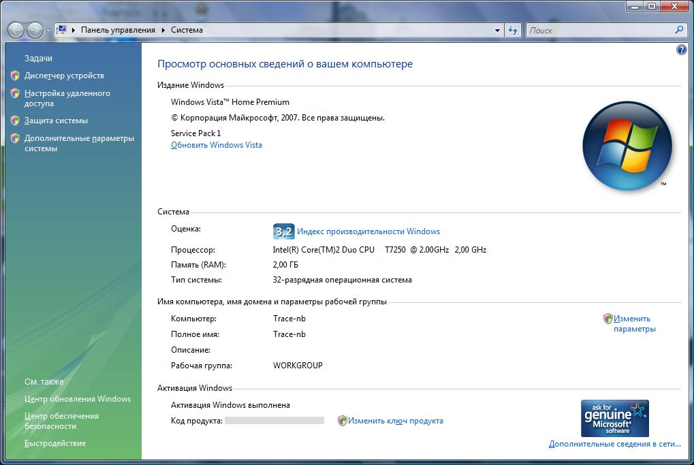694x465 pixels.
Task: Open Защита системы link
Action: (57, 121)
